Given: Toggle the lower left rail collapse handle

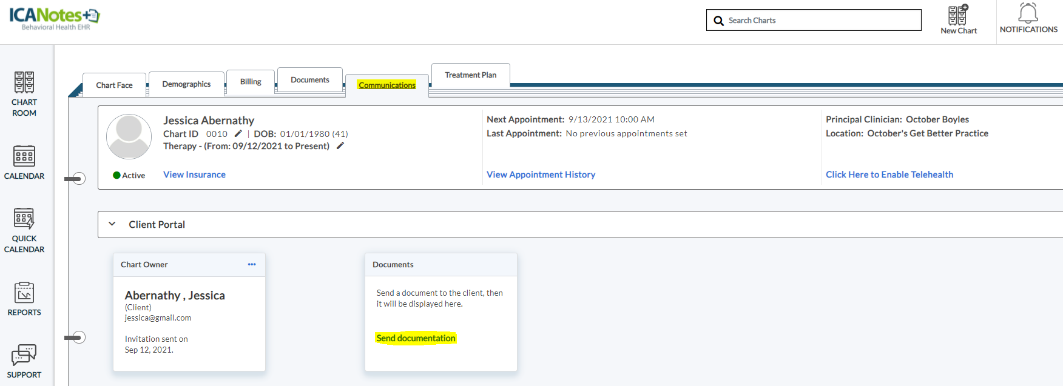Looking at the screenshot, I should (x=75, y=338).
